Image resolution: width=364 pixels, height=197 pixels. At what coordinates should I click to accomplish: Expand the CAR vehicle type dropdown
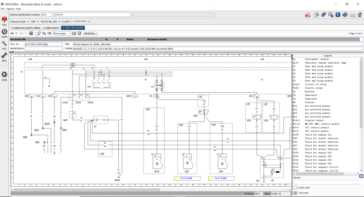(38, 22)
